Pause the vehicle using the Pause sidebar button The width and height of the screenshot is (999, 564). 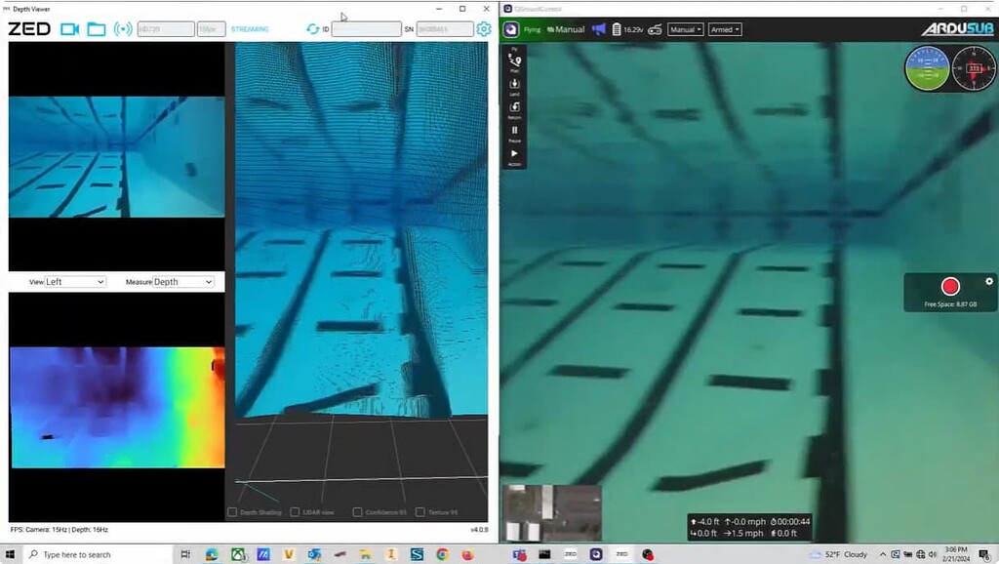click(515, 129)
